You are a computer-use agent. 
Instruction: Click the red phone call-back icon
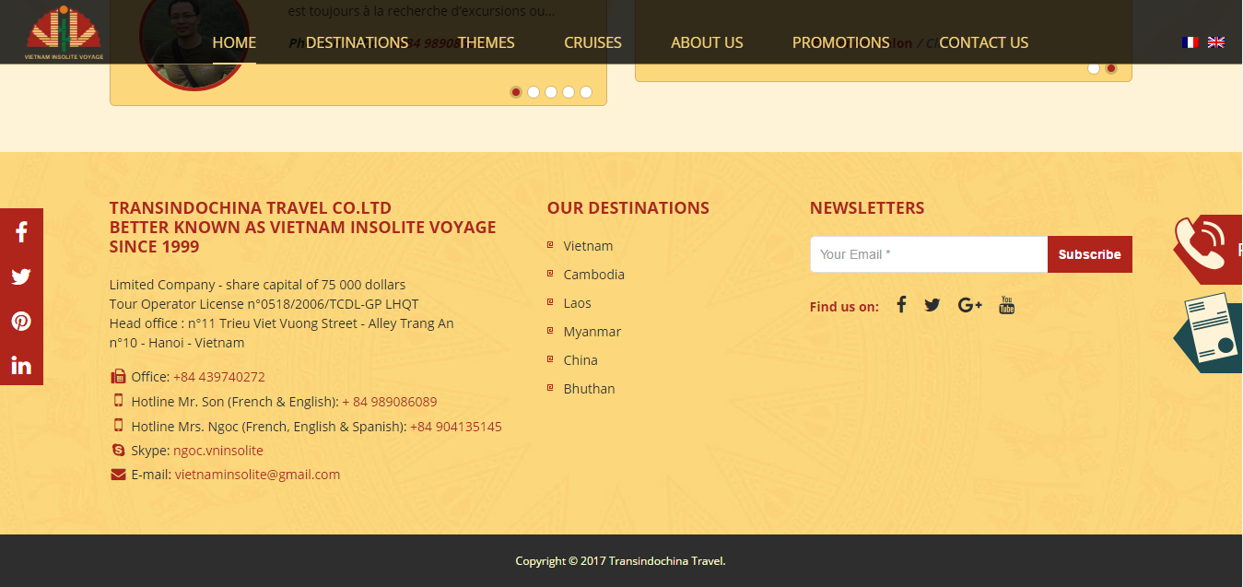1208,249
